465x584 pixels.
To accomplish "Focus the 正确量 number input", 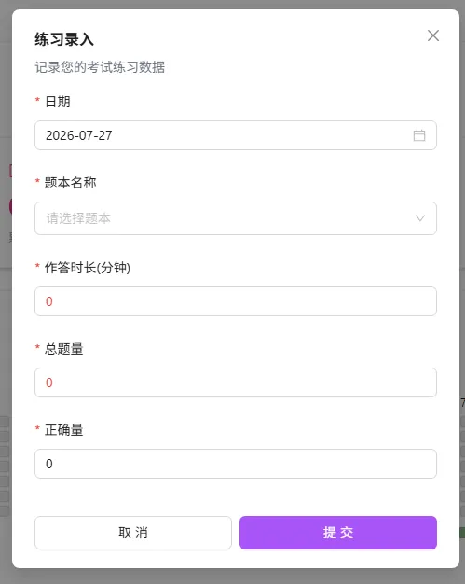I will 236,464.
